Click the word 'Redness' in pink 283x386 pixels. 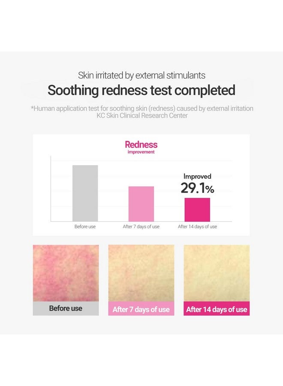click(x=141, y=145)
